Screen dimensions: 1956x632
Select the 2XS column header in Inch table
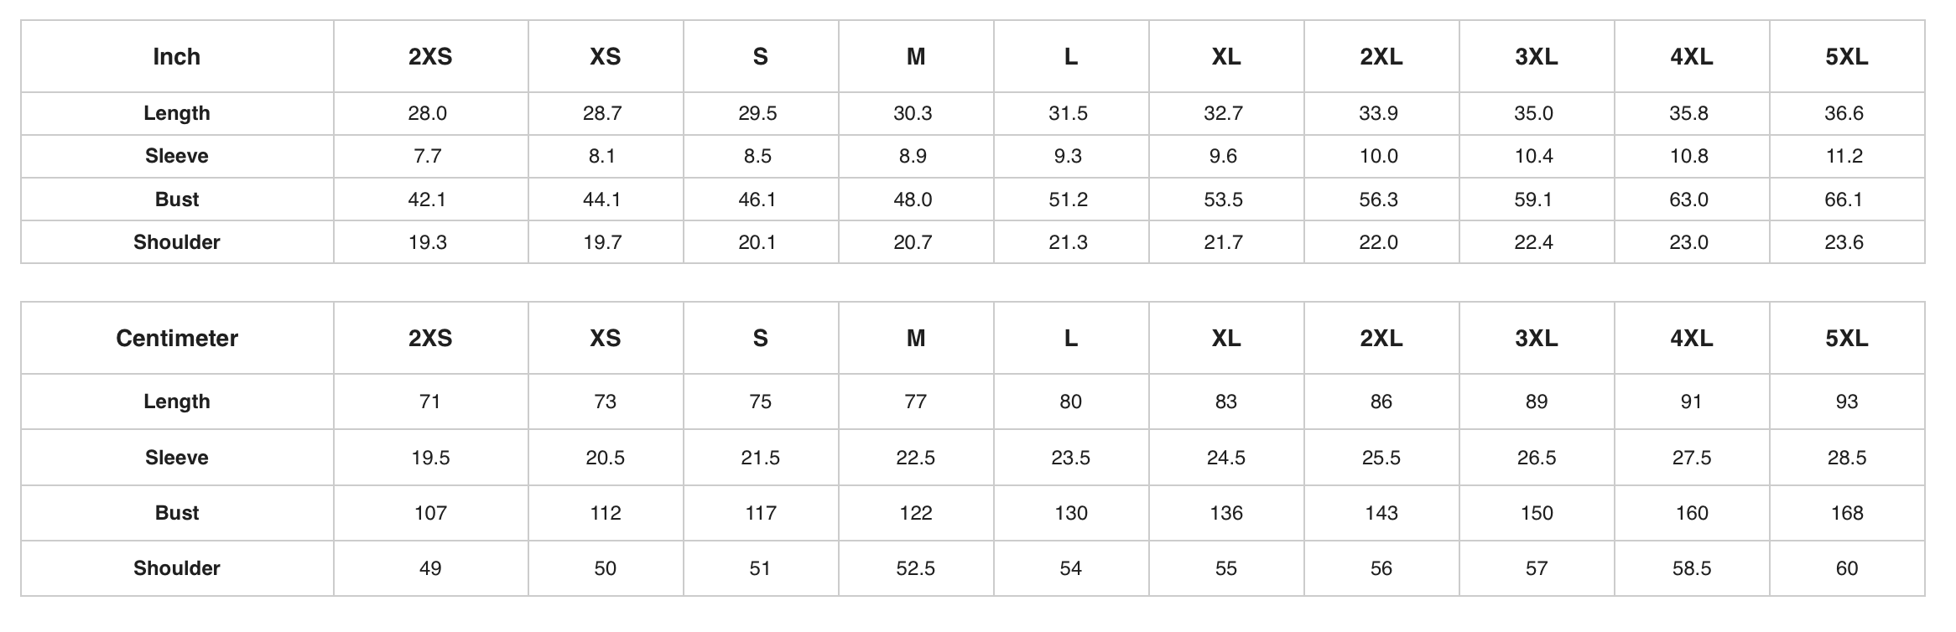429,57
